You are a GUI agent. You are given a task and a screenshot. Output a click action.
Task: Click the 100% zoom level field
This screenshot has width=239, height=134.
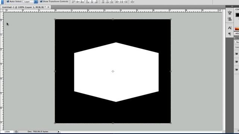point(7,132)
